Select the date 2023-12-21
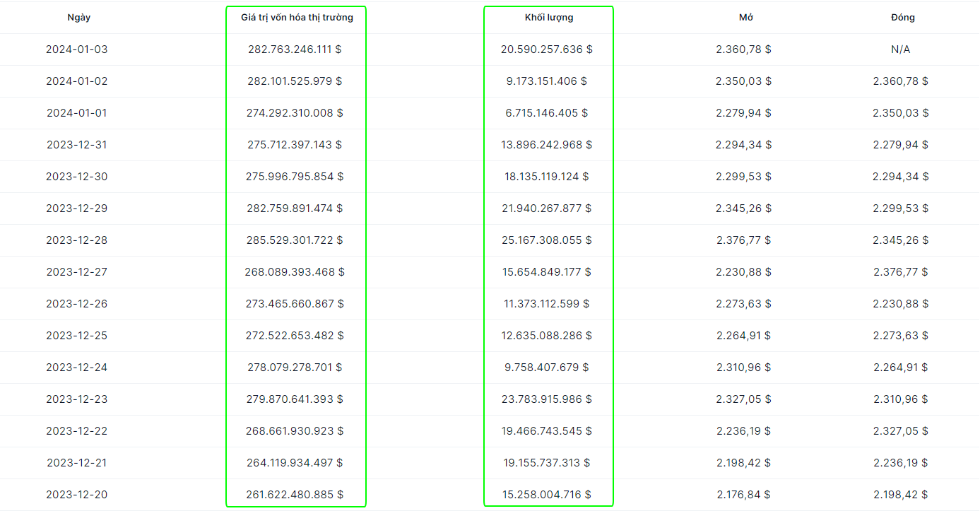980x511 pixels. [x=77, y=463]
